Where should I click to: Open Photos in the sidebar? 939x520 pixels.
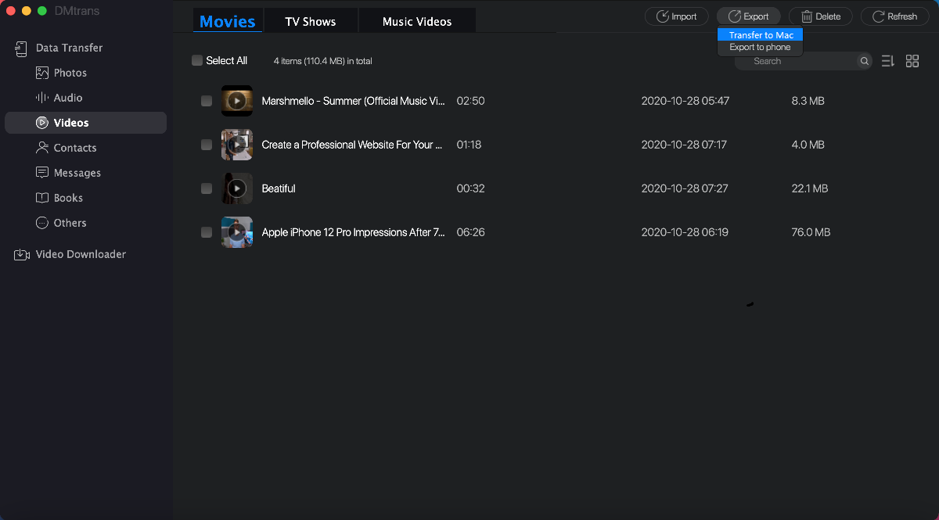click(x=70, y=73)
